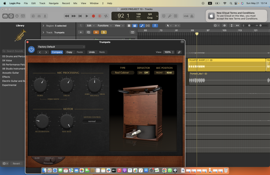Click the Undo button in plugin

pyautogui.click(x=92, y=52)
